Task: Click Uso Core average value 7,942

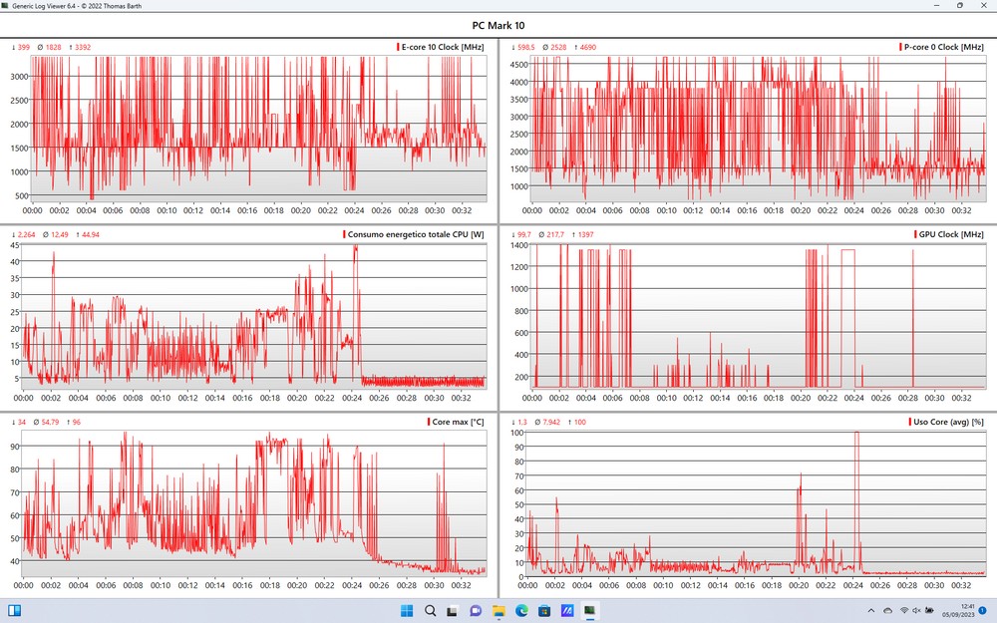Action: click(552, 422)
